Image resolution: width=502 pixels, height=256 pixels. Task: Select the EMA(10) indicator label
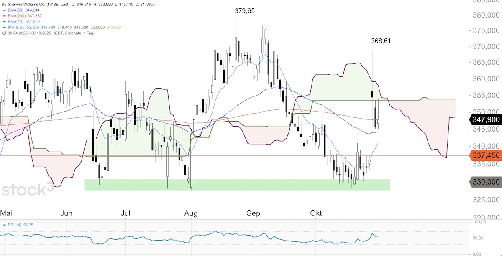[x=17, y=21]
